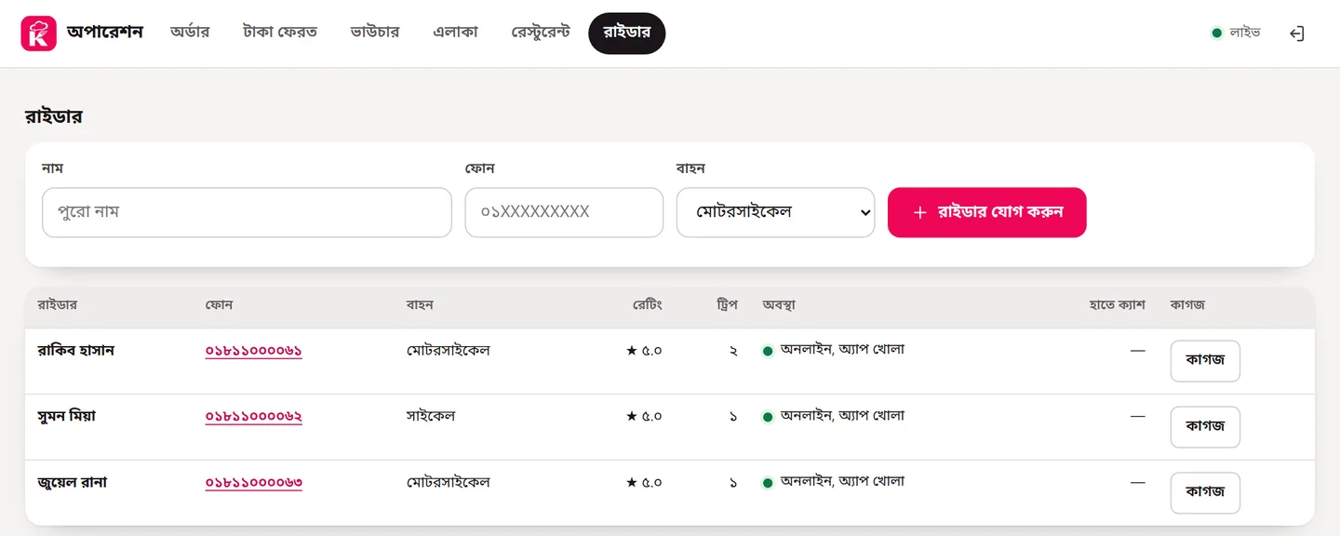This screenshot has width=1340, height=536.
Task: Click the সাইকেল vehicle cell
Action: tap(431, 416)
